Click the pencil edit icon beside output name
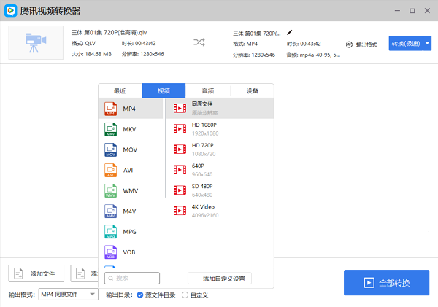 (x=290, y=33)
